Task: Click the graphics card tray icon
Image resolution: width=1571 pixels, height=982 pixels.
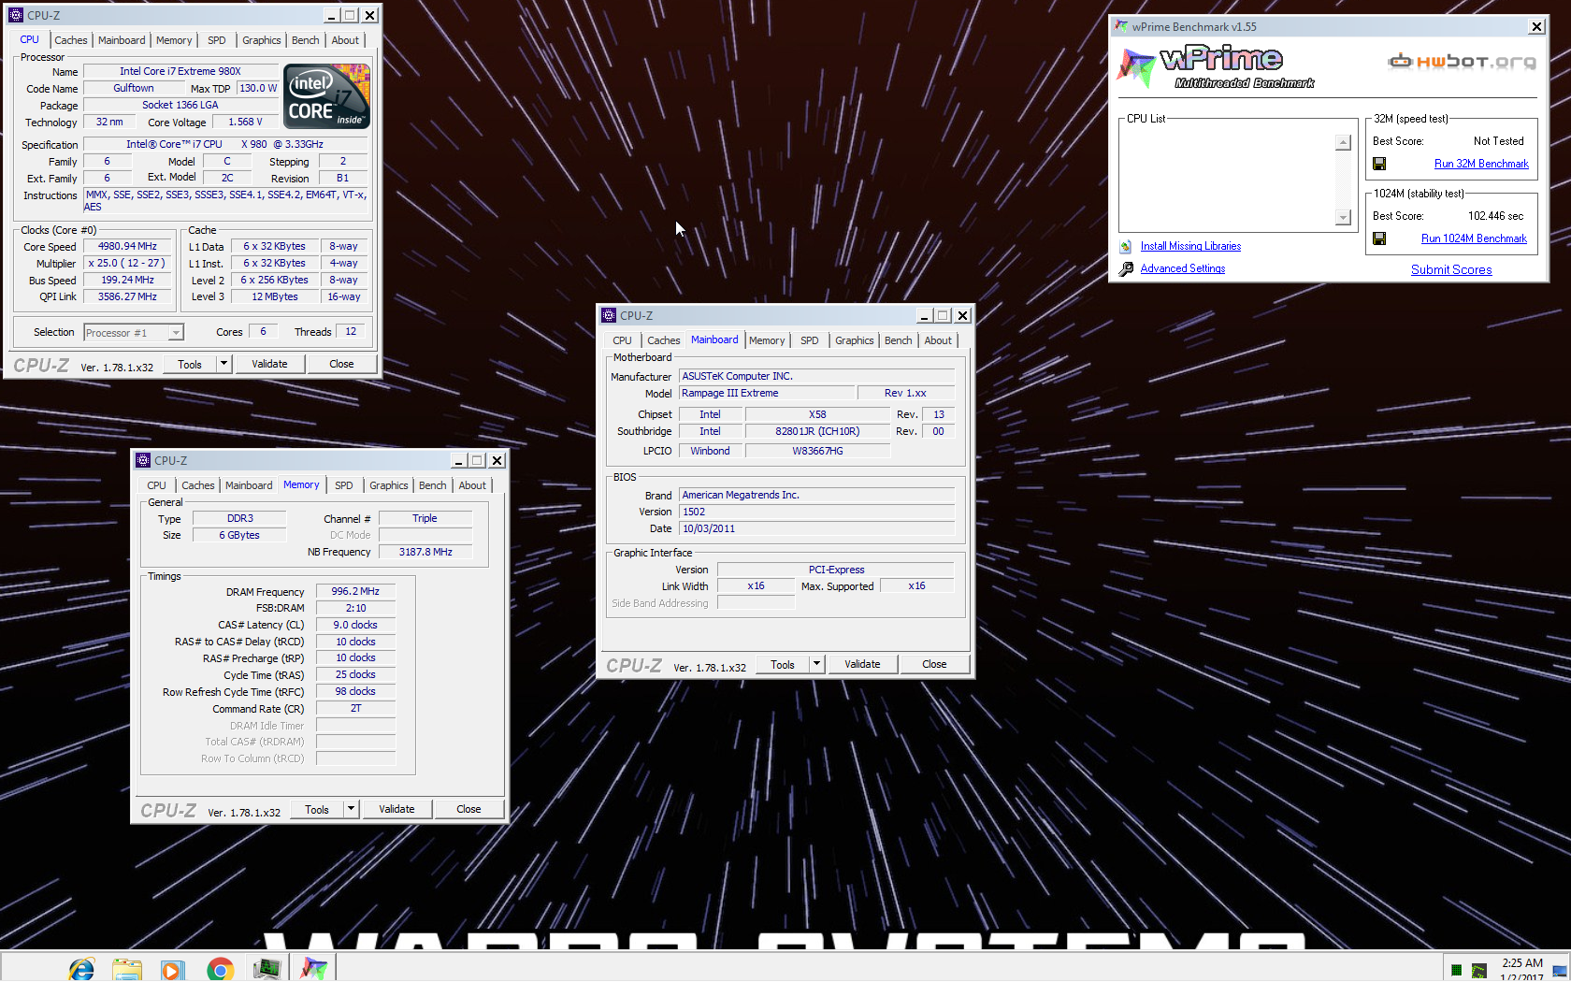Action: (1478, 971)
